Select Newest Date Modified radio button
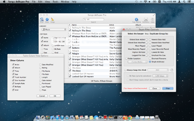194x121 pixels. coord(150,43)
